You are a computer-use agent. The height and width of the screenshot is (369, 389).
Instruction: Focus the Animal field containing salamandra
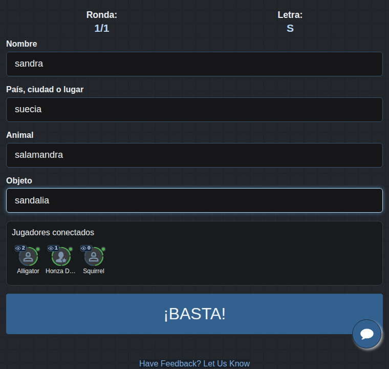[194, 155]
